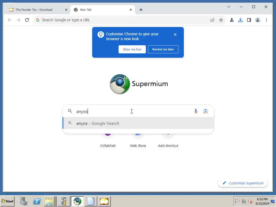Screen dimensions: 276x207
Task: Start voice search with the microphone
Action: [x=196, y=111]
